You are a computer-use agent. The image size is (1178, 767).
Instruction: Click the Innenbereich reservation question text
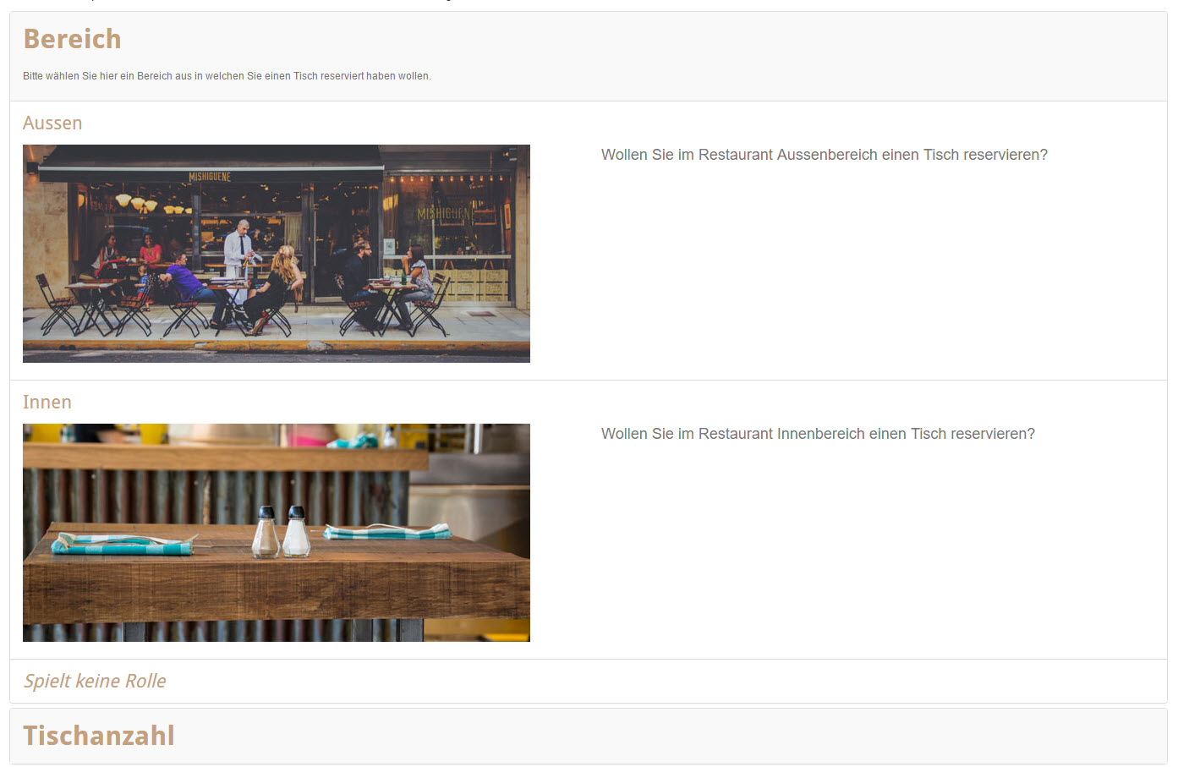tap(818, 434)
